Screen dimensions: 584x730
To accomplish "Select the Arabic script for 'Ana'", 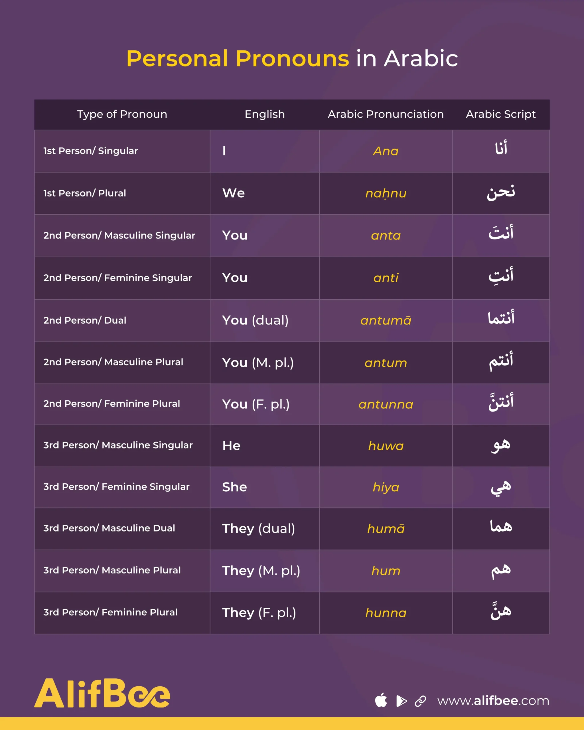I will click(501, 149).
